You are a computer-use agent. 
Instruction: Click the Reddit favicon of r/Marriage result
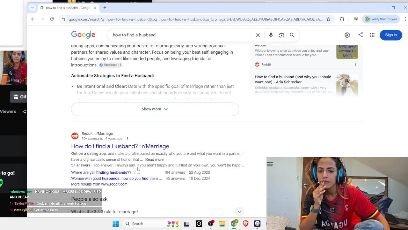[x=75, y=136]
